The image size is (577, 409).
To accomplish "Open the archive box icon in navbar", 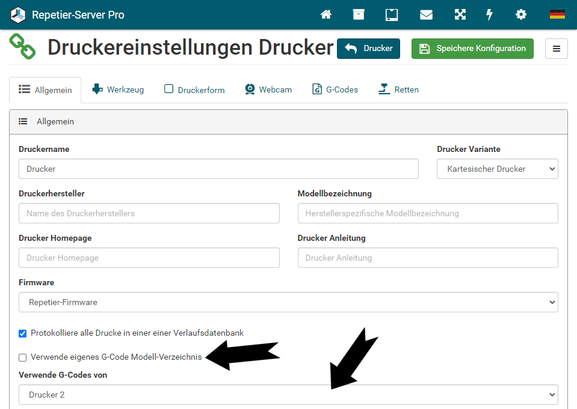I will [x=359, y=14].
